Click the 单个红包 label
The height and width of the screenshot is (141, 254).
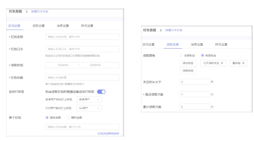(15, 117)
